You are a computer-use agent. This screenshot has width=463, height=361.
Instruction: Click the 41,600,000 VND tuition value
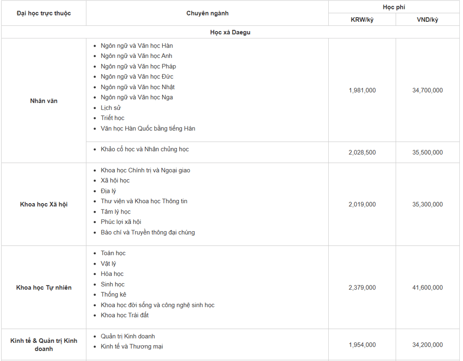pos(427,288)
